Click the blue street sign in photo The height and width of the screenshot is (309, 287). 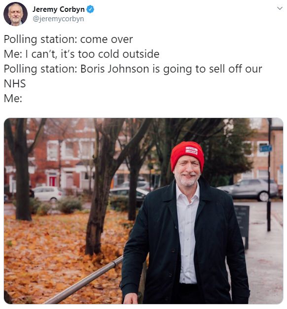point(265,149)
